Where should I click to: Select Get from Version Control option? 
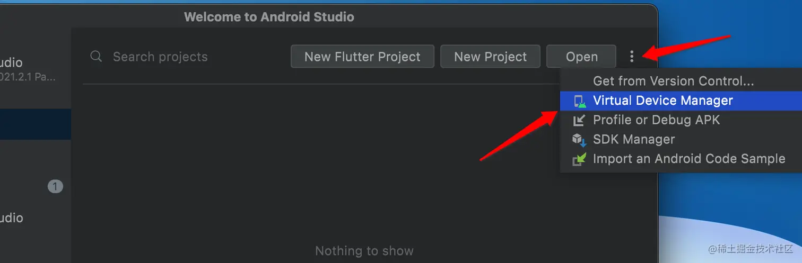[673, 81]
